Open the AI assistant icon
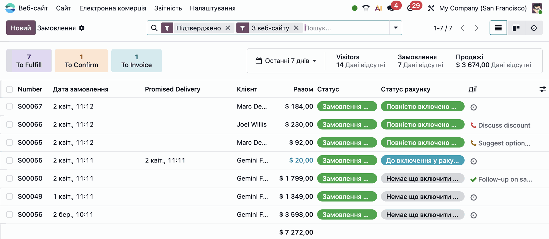Screen dimensions: 549x239 tap(378, 8)
